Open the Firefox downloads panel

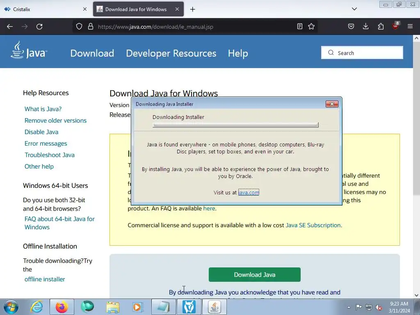point(365,26)
